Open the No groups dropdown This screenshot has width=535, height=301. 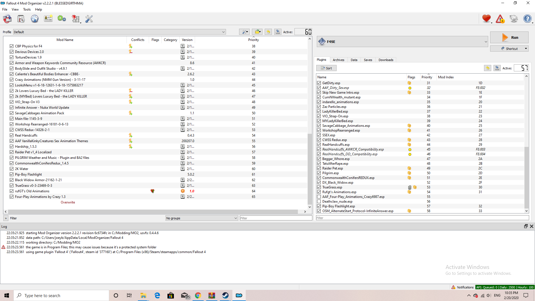[201, 218]
